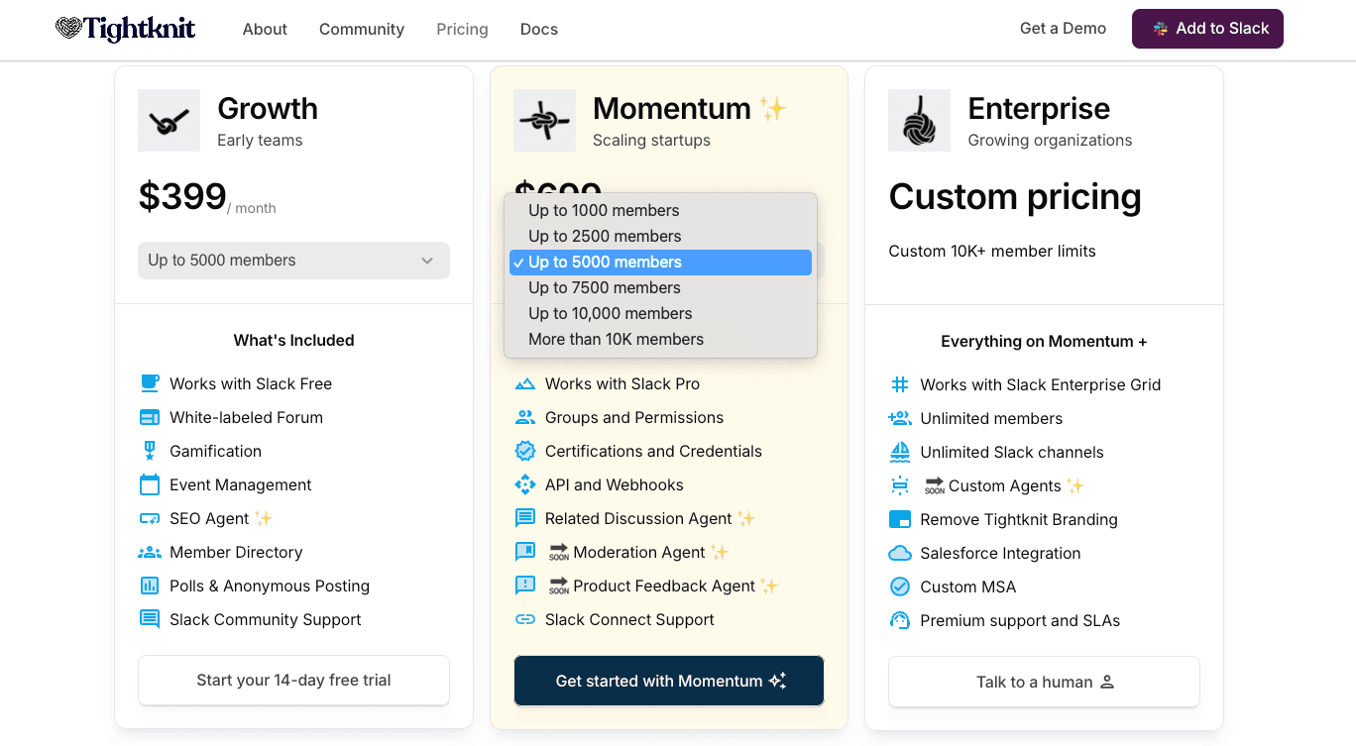Go to the Docs nav item

point(539,29)
